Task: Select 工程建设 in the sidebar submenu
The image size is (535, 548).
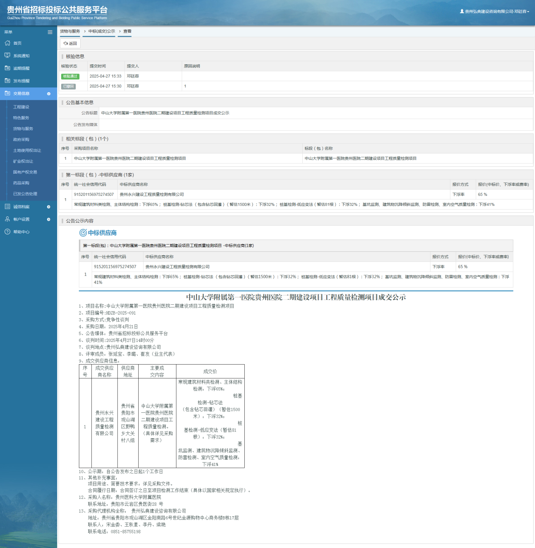Action: [21, 107]
